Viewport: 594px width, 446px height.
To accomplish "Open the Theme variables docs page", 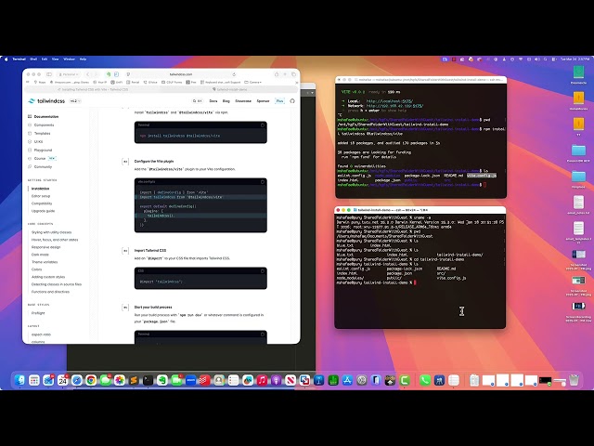I will (x=45, y=262).
